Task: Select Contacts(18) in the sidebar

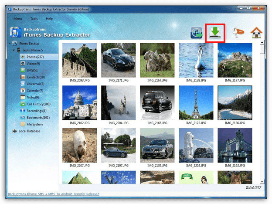Action: tap(36, 77)
